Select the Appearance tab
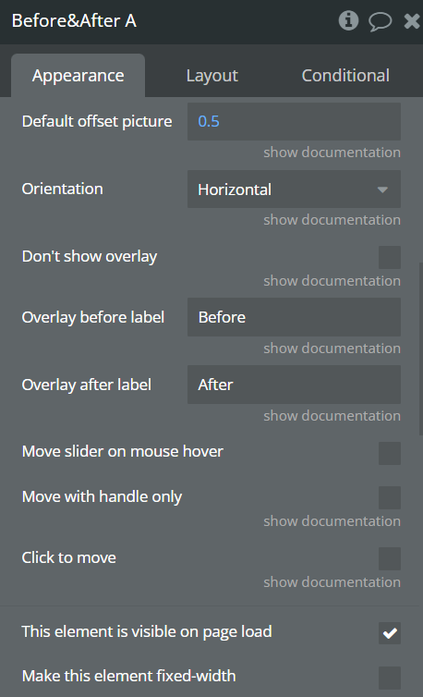This screenshot has height=697, width=423. tap(78, 75)
